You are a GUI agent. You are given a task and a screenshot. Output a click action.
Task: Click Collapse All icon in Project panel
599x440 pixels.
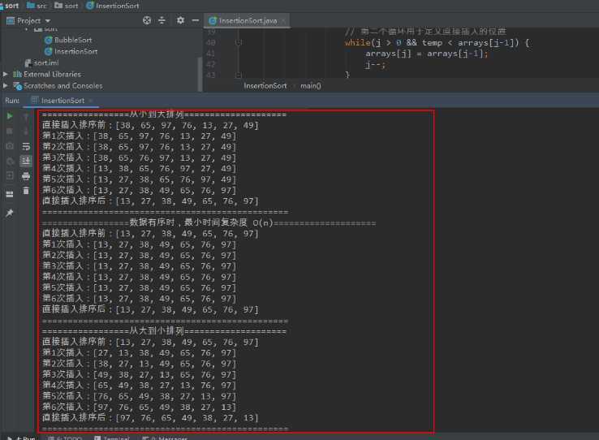pos(162,20)
